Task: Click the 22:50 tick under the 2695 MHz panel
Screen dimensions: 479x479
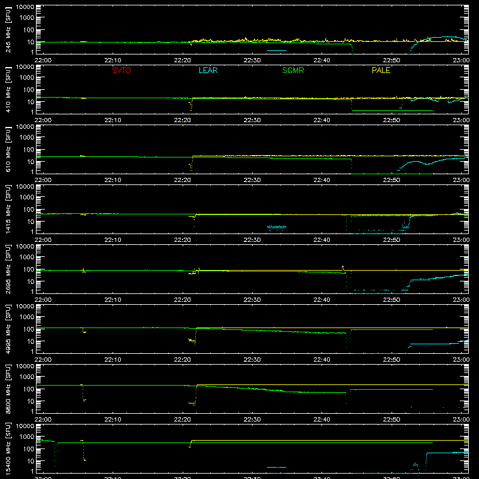Action: click(392, 300)
